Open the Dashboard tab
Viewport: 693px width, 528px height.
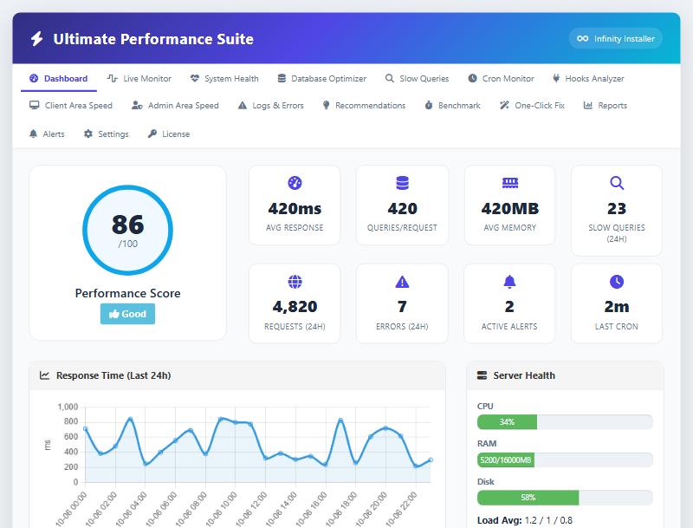click(59, 79)
